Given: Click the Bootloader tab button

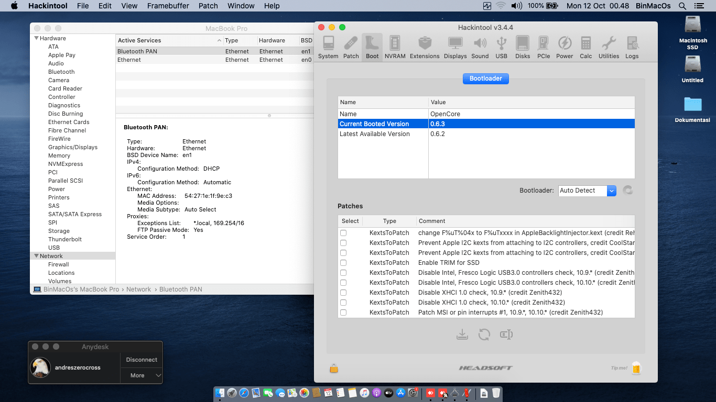Looking at the screenshot, I should pyautogui.click(x=485, y=79).
